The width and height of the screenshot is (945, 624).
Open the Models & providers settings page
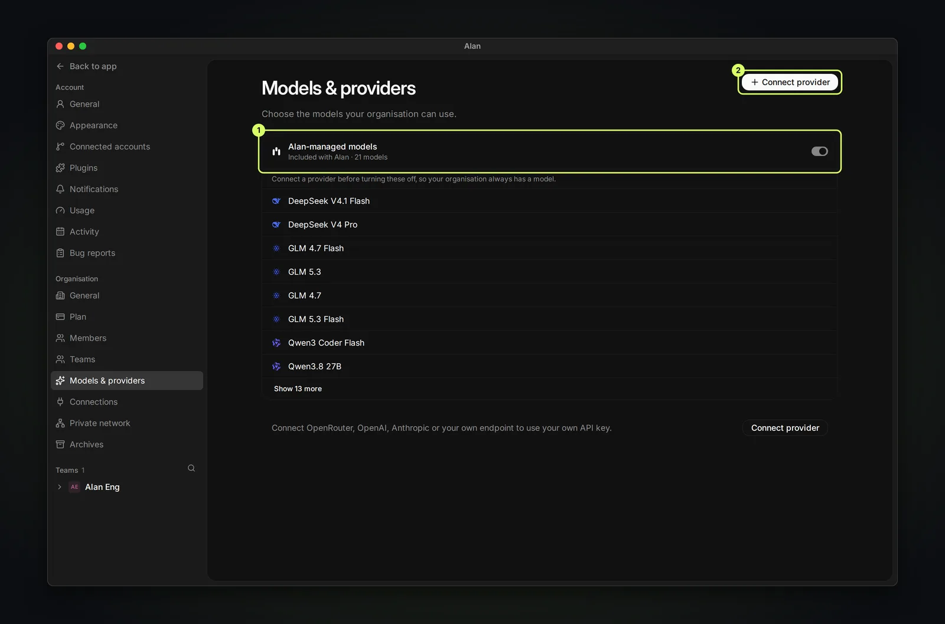[127, 381]
